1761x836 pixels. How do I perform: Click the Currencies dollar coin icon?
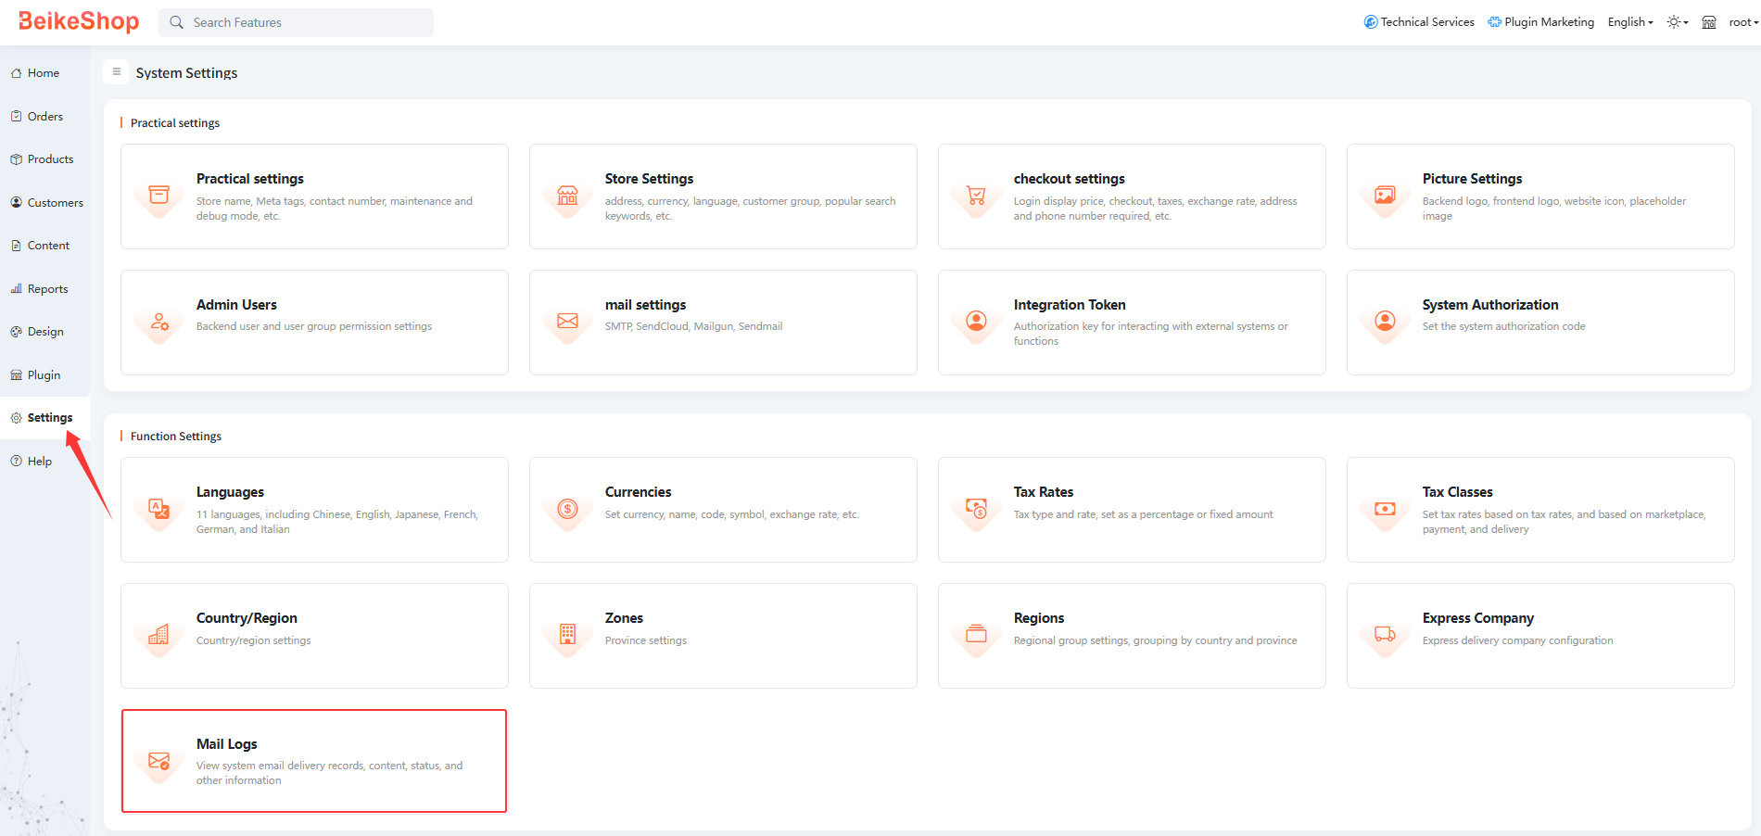tap(567, 509)
